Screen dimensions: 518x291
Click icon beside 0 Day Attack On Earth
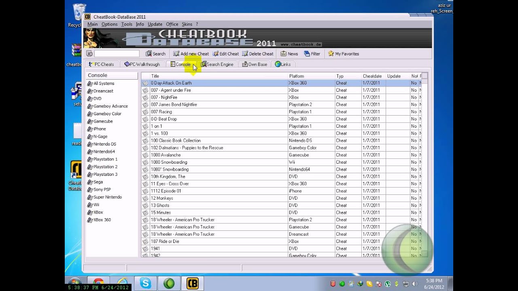(x=145, y=83)
